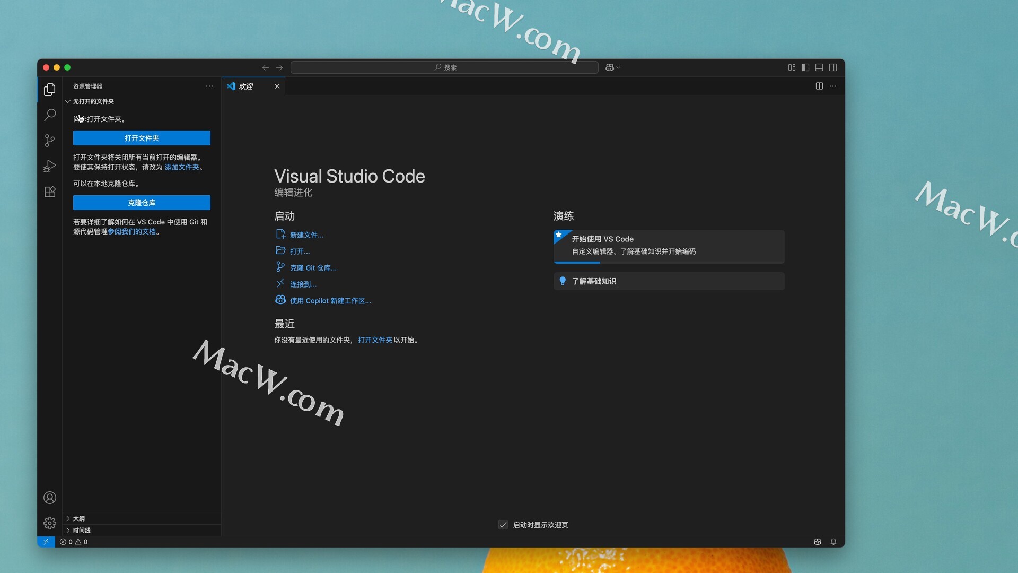Collapse the 无打开的文件夹 section

[142, 101]
